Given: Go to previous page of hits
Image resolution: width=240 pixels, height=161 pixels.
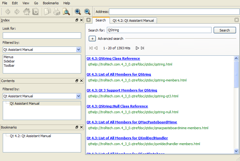Looking at the screenshot, I should (96, 48).
